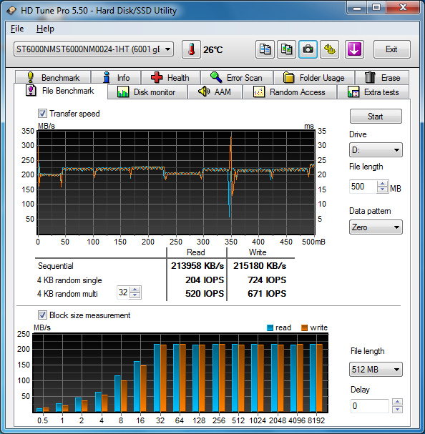Screen dimensions: 425x434
Task: Minimize the HD Tune Pro window
Action: [357, 8]
